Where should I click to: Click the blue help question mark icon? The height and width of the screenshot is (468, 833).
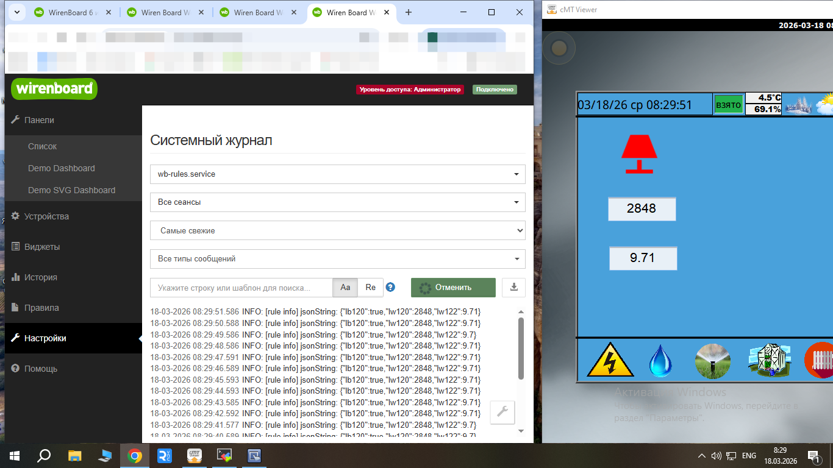[390, 288]
